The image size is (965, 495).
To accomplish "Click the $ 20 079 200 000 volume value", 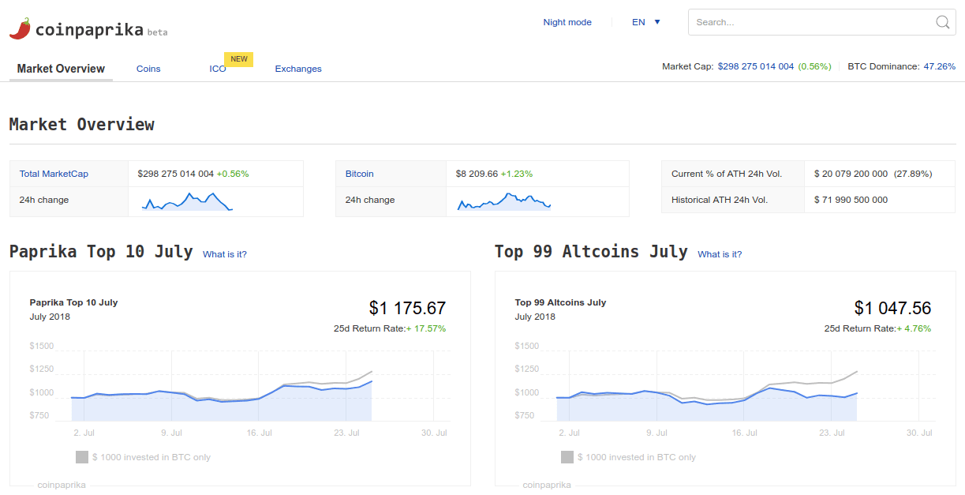I will 851,174.
